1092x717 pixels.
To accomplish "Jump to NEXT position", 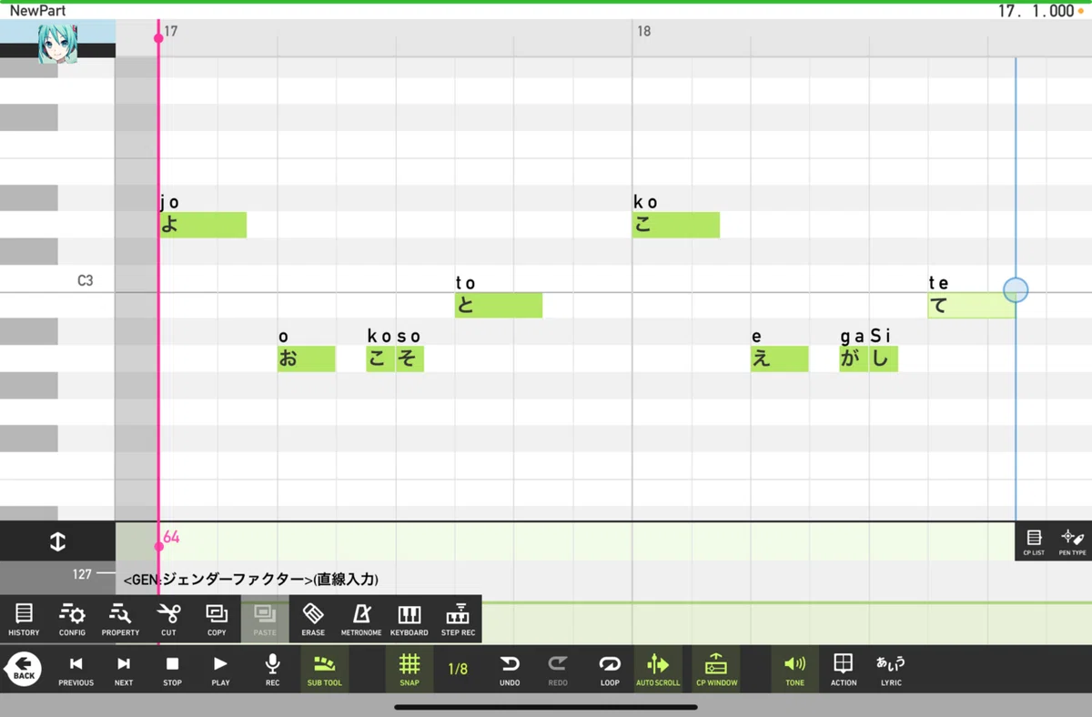I will (x=124, y=670).
